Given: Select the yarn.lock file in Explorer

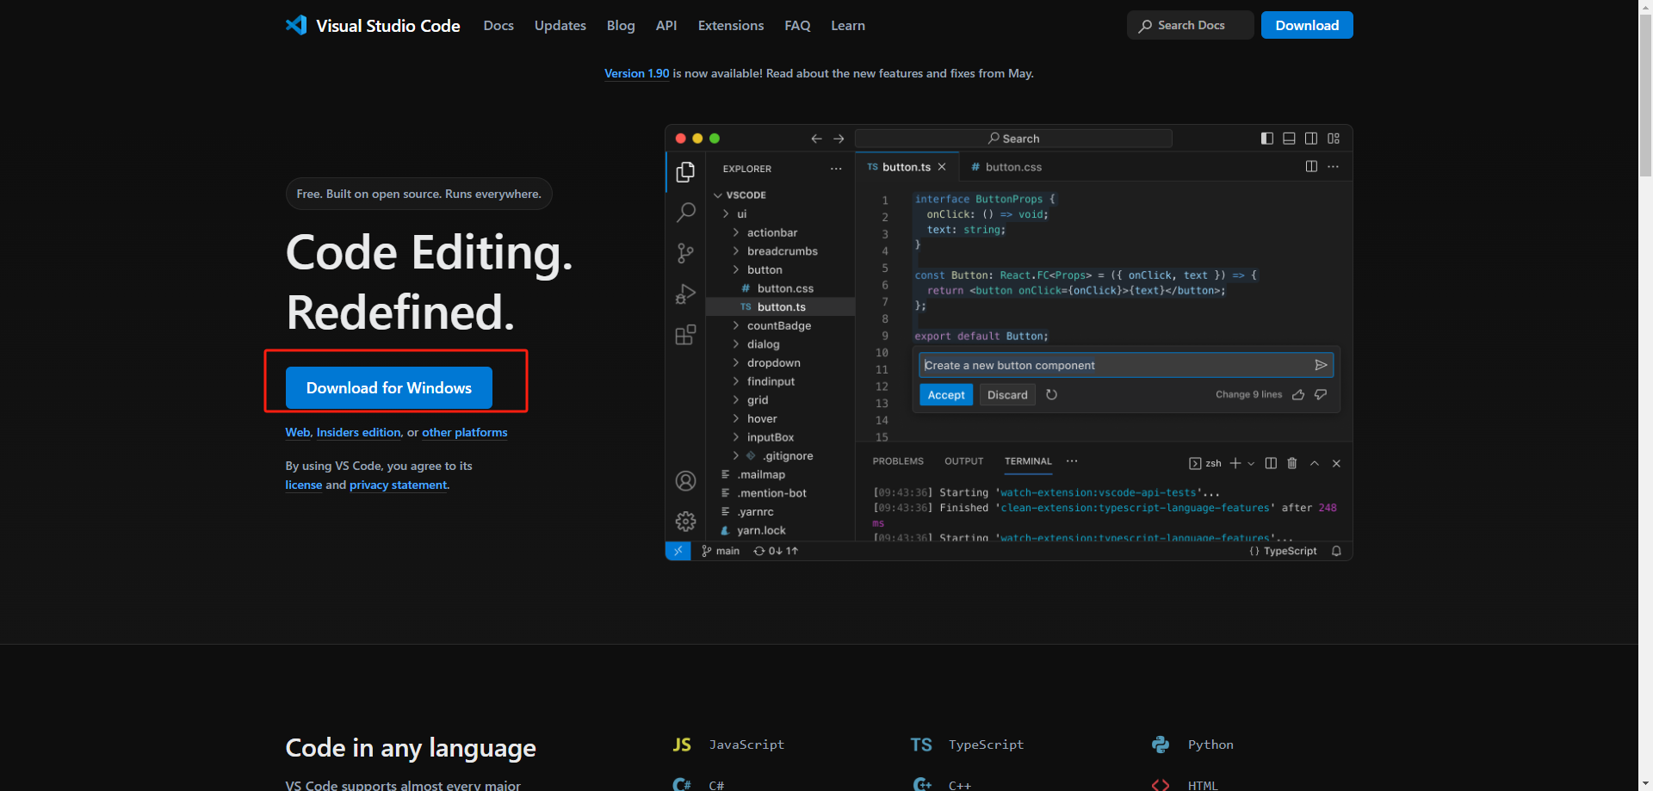Looking at the screenshot, I should [x=761, y=530].
